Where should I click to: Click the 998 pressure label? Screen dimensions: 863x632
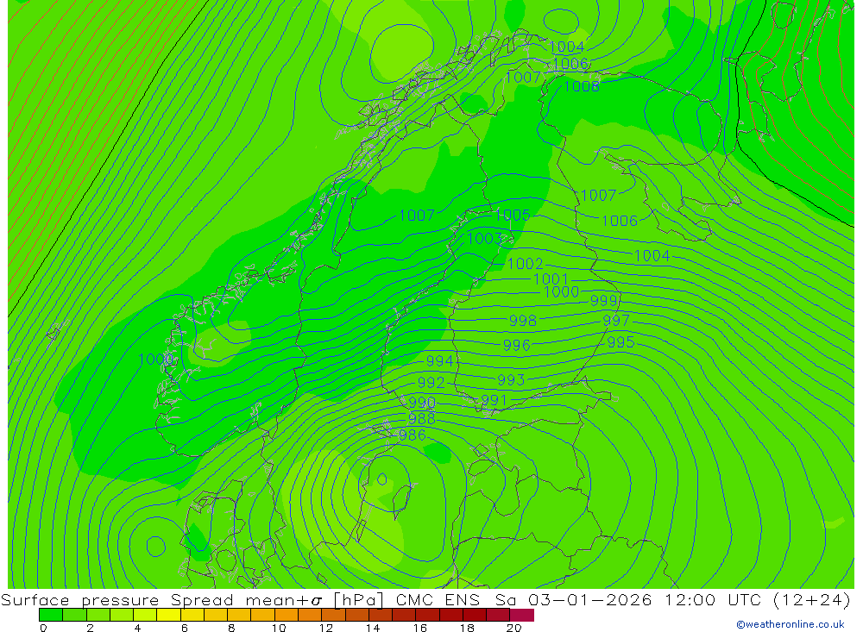pyautogui.click(x=523, y=320)
